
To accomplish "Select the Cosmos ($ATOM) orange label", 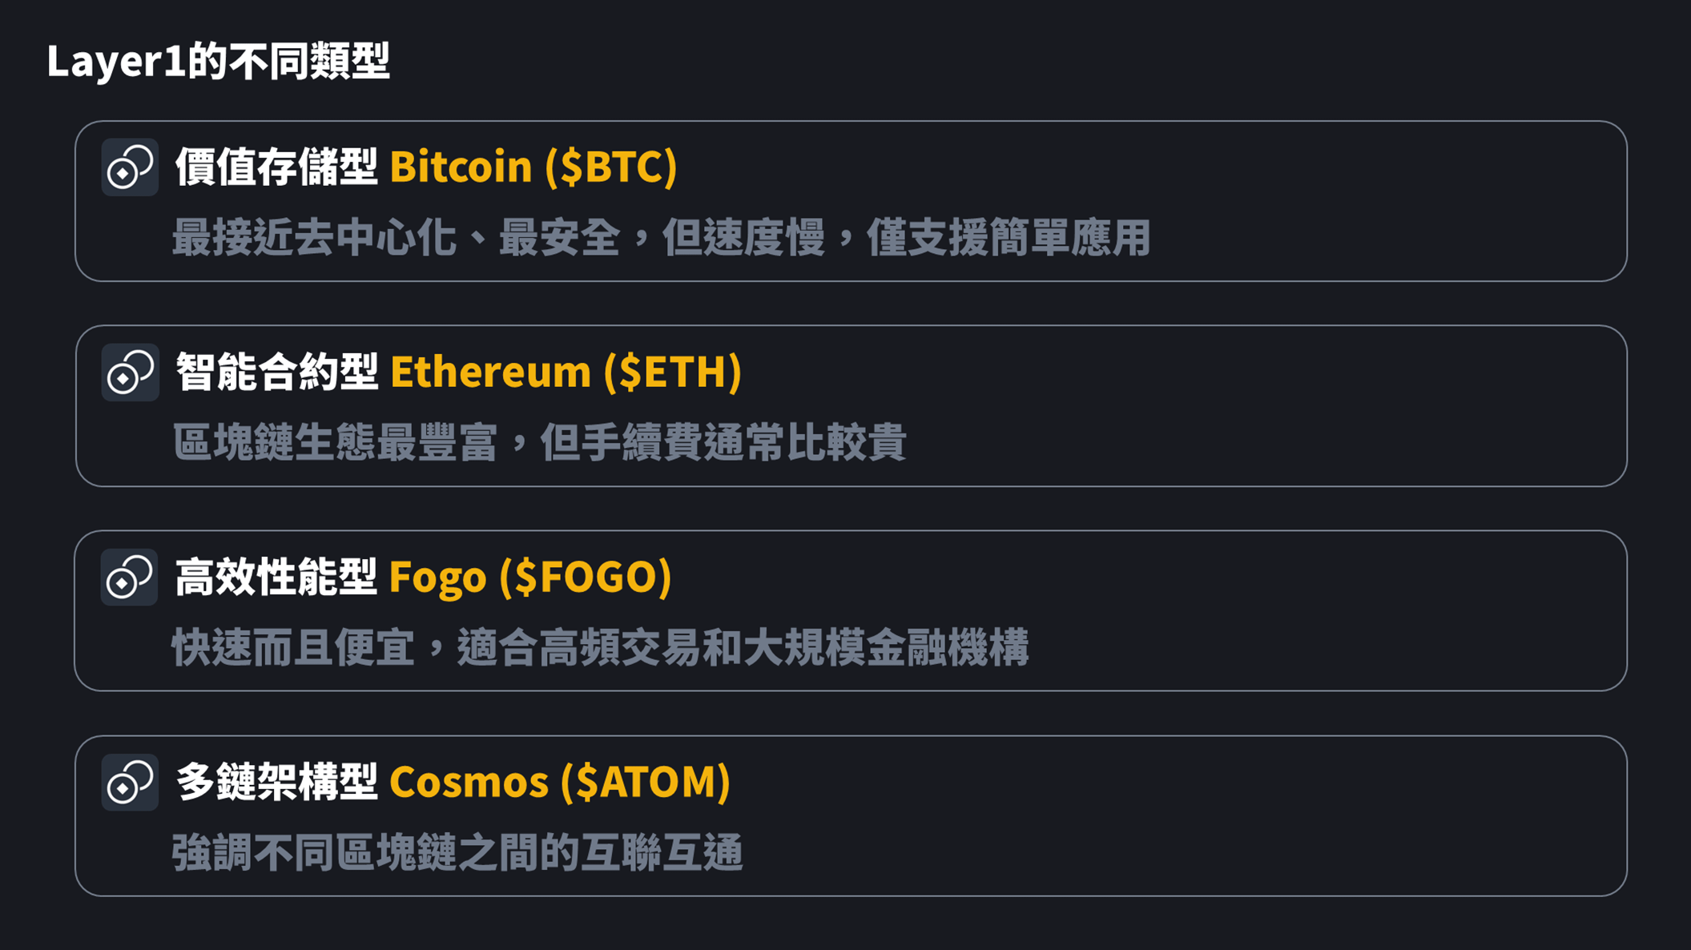I will pyautogui.click(x=560, y=782).
